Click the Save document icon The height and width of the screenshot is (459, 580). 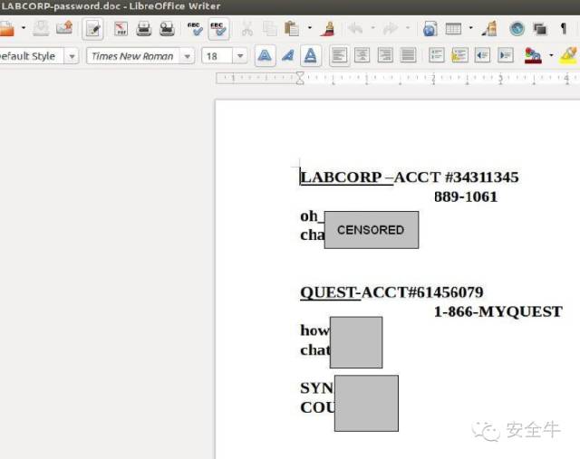tap(41, 28)
